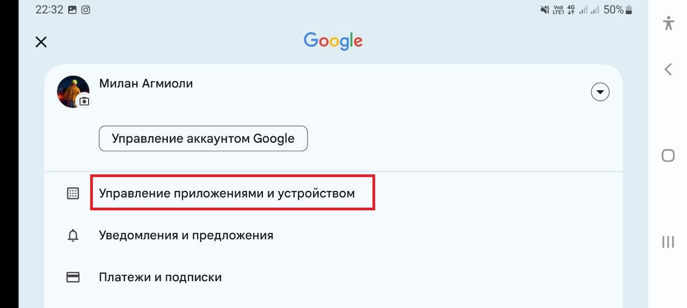Click the apps grid icon
Viewport: 687px width, 308px height.
[x=72, y=194]
